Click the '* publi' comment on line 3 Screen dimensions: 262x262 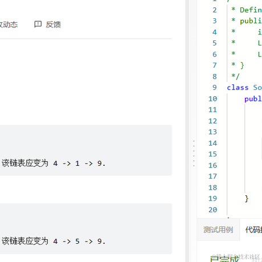coord(247,21)
